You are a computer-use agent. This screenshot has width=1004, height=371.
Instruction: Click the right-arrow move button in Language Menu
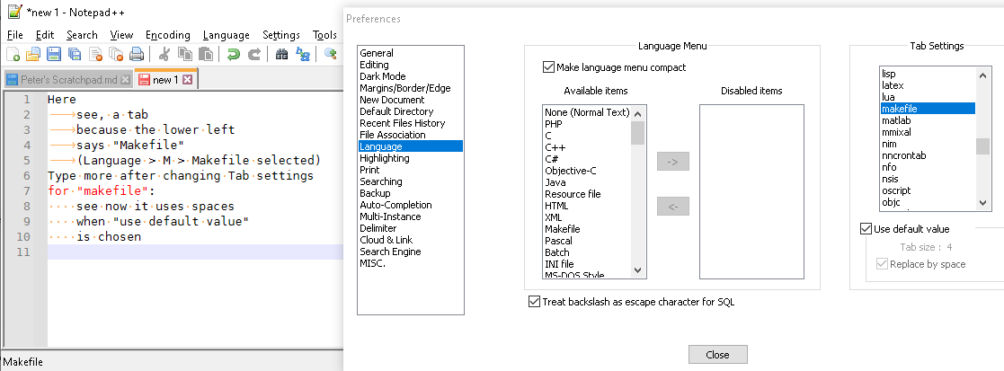(x=673, y=162)
